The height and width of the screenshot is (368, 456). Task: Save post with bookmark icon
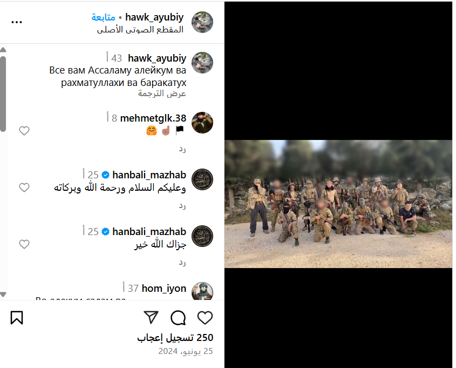pos(17,318)
